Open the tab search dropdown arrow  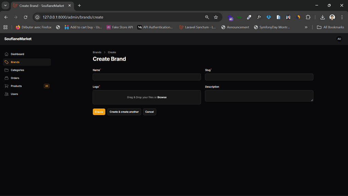point(5,5)
